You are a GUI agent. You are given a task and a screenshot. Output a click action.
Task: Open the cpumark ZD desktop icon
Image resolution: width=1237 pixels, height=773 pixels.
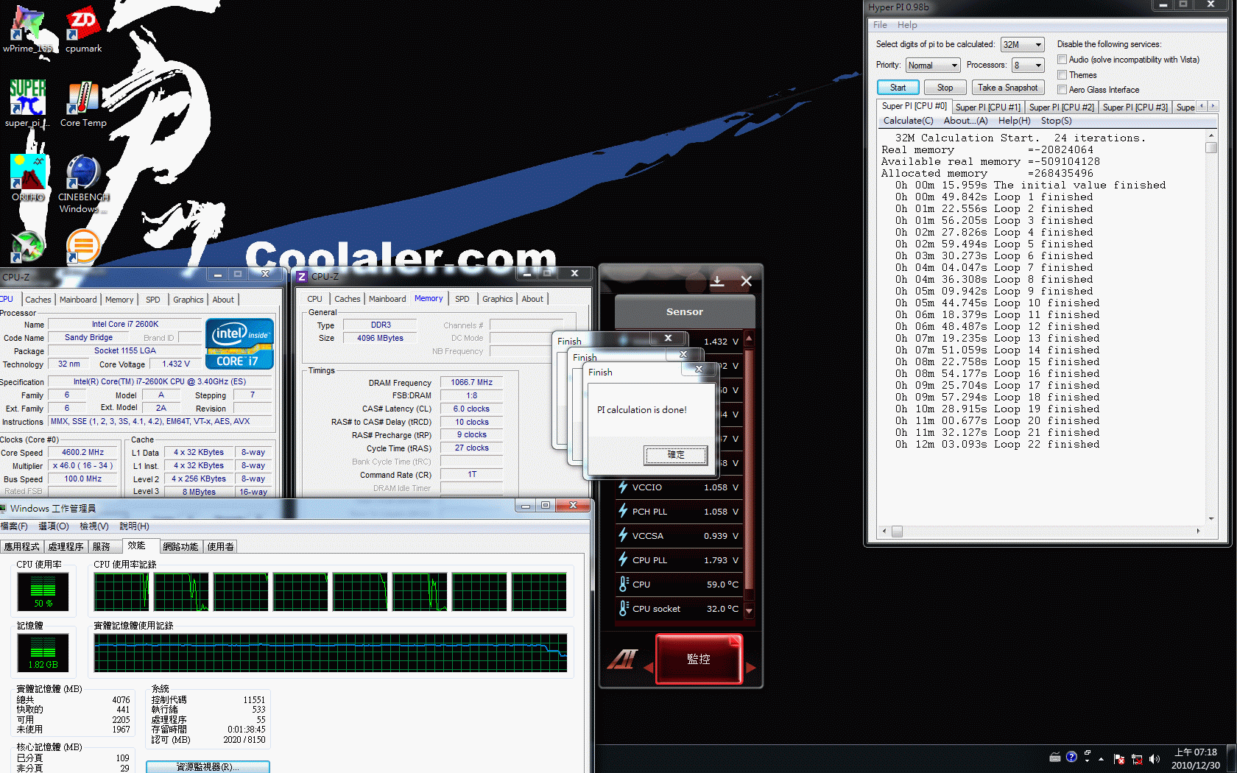pos(83,29)
